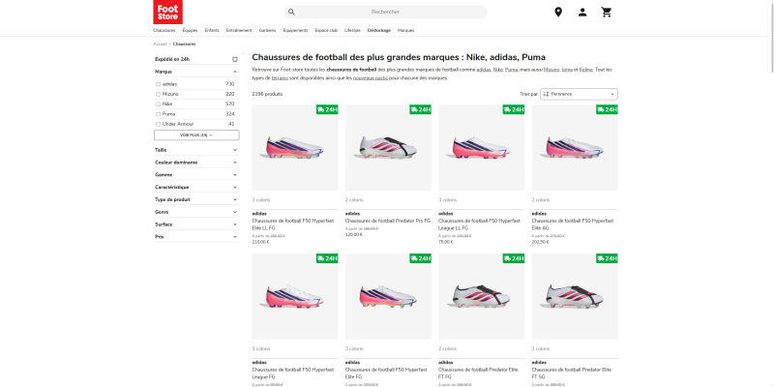
Task: Check the Mizuno brand filter
Action: [158, 94]
